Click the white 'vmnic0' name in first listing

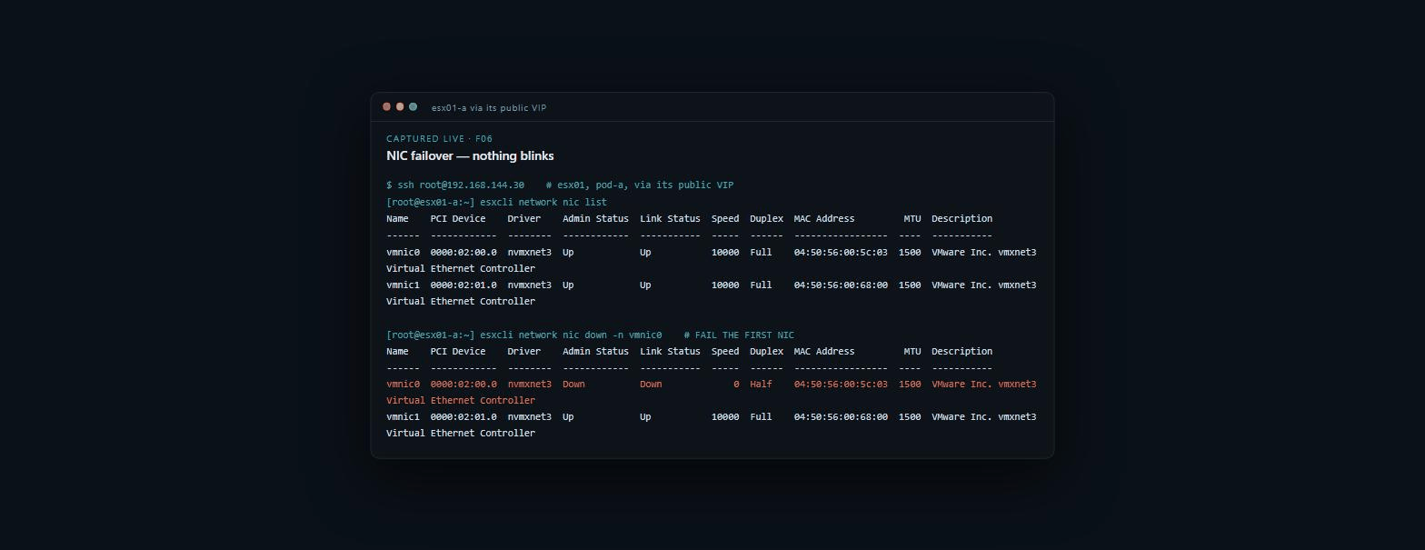pyautogui.click(x=403, y=252)
